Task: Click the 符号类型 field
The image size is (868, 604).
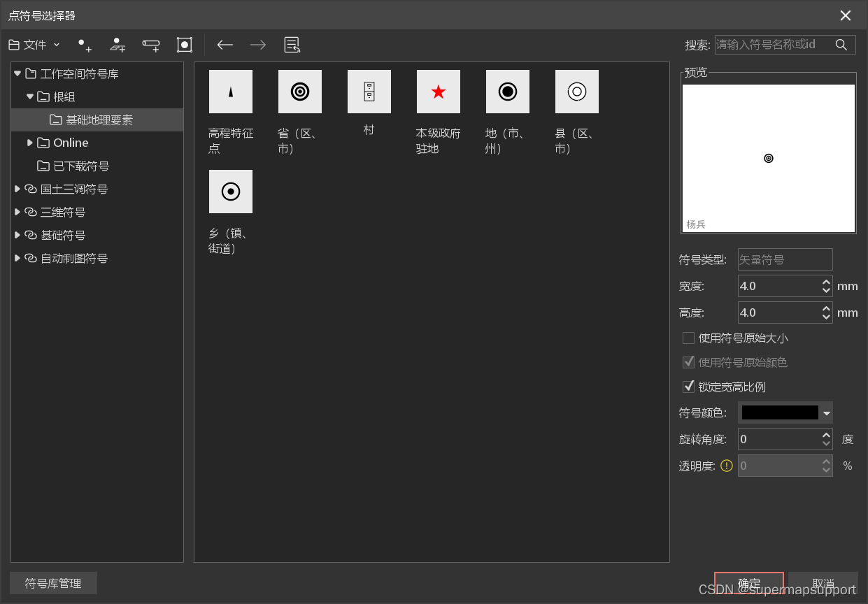Action: 785,259
